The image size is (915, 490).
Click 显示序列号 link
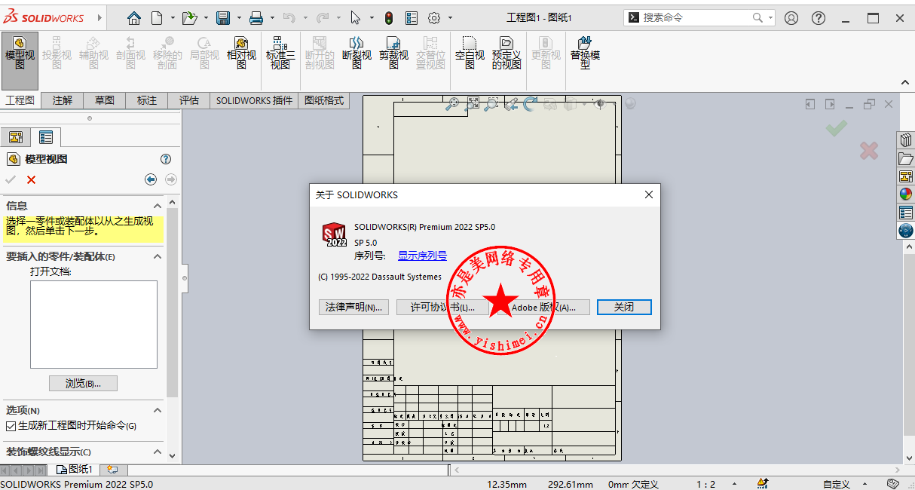point(422,256)
